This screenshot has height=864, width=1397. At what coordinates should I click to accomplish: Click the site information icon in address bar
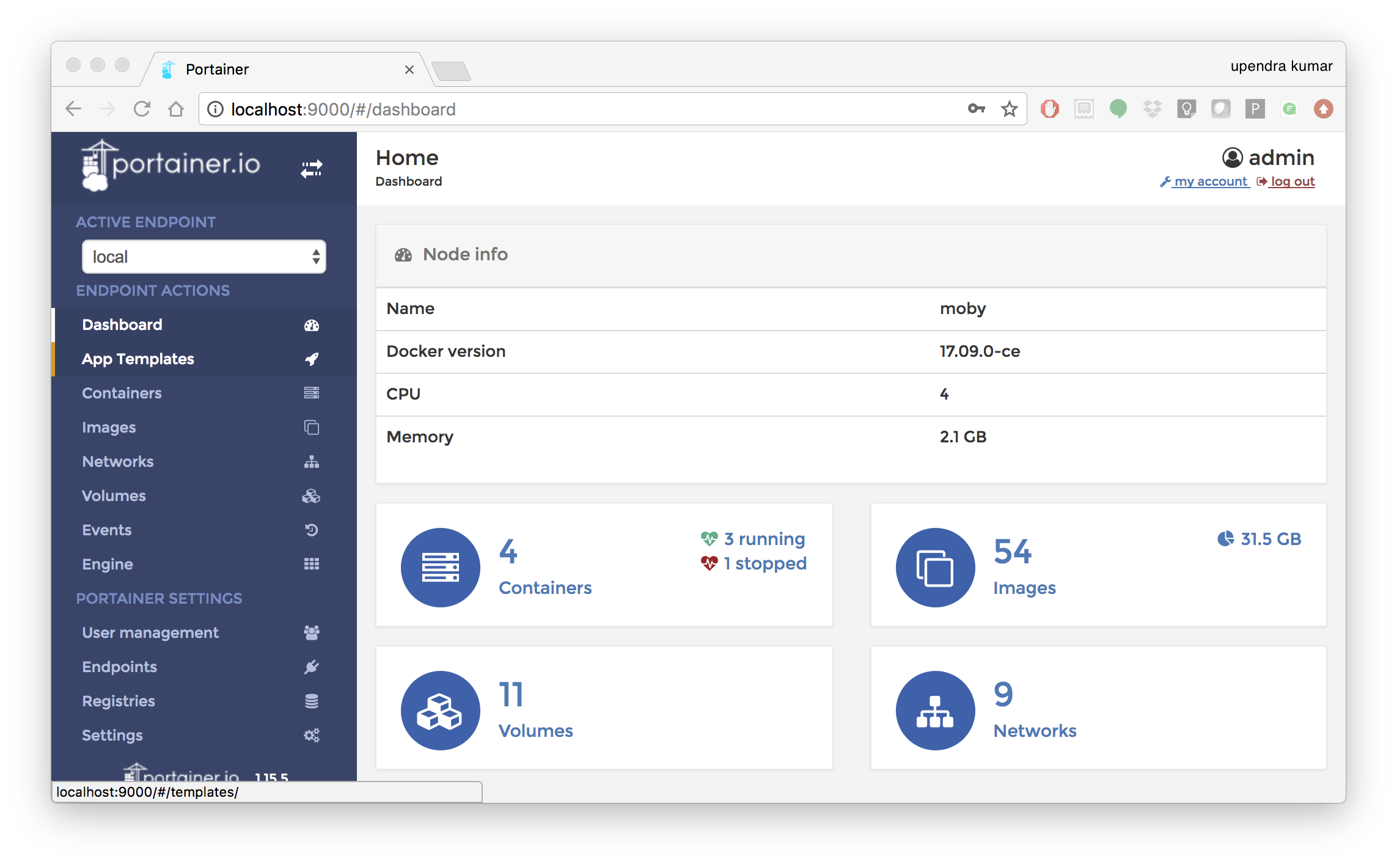coord(215,109)
